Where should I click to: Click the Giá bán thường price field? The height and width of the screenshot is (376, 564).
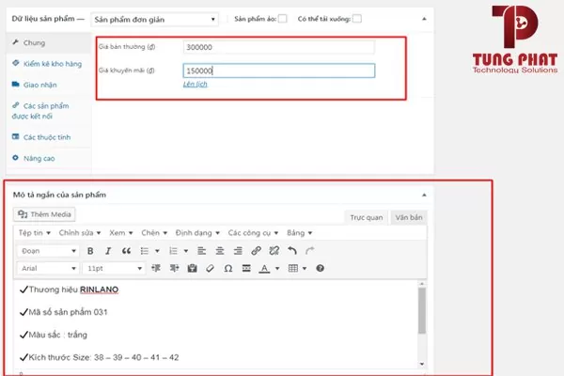pos(279,47)
